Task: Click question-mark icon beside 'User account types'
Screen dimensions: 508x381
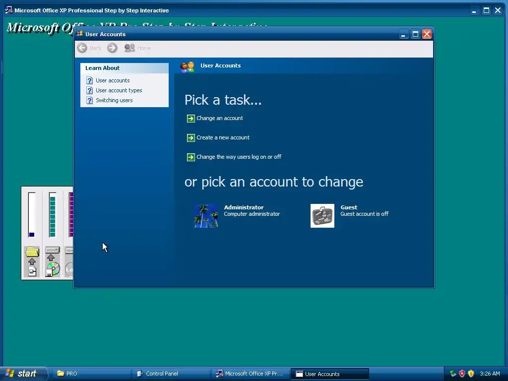Action: point(90,90)
